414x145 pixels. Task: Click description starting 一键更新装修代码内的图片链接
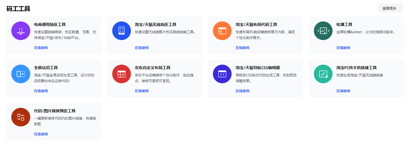[x=65, y=121]
